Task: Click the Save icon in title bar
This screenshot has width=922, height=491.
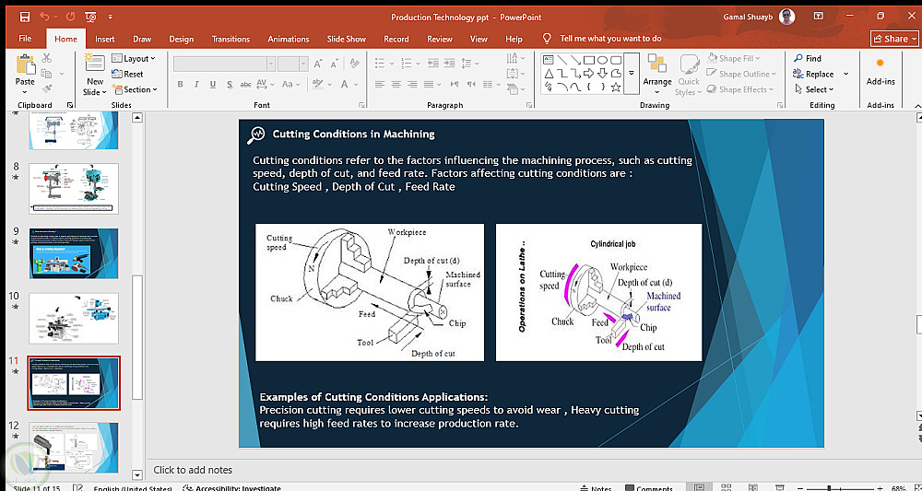Action: (x=25, y=17)
